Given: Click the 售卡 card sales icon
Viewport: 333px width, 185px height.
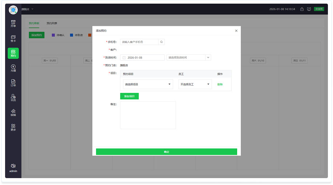Looking at the screenshot, I should tap(13, 38).
